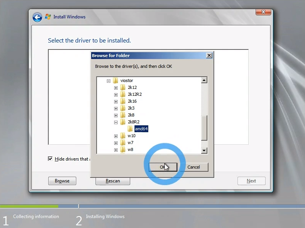
Task: Click the 2k12R2 folder icon
Action: 123,94
